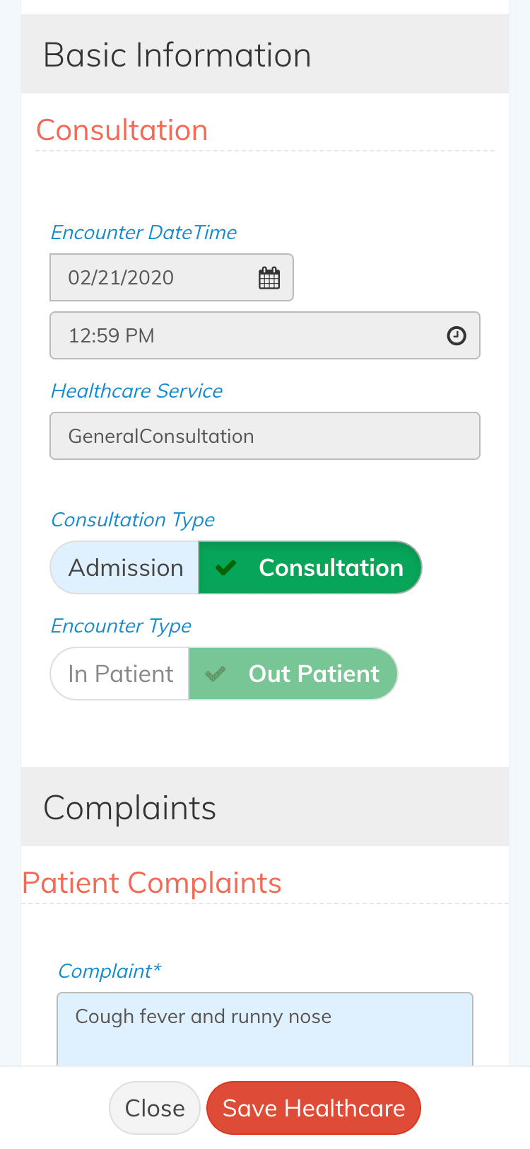Open the calendar picker icon for encounter date
The width and height of the screenshot is (530, 1149).
click(x=269, y=278)
